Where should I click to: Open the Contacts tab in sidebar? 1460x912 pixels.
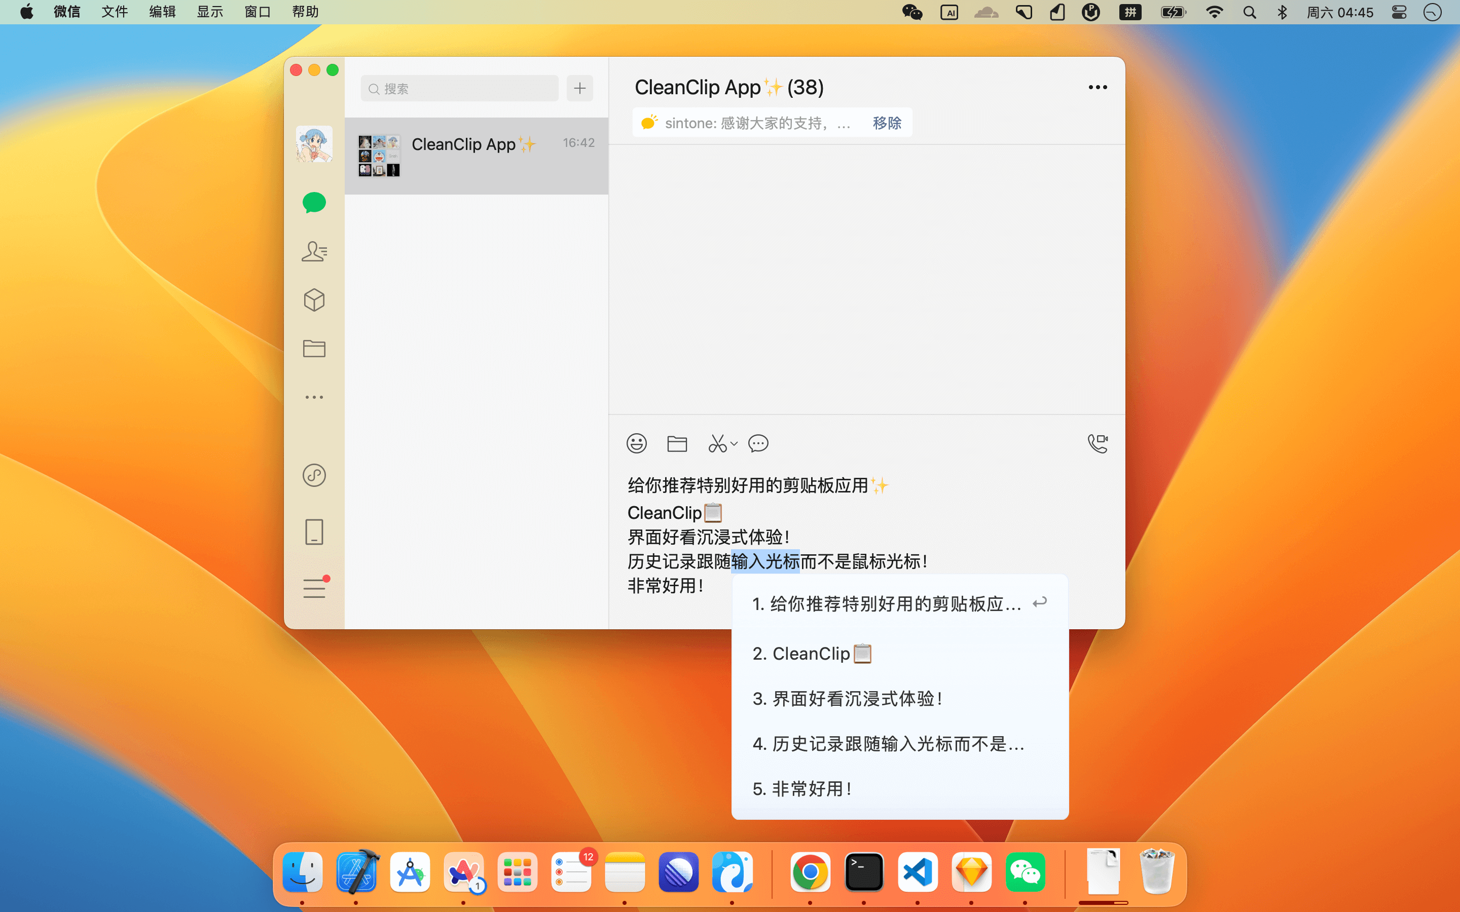[x=314, y=251]
